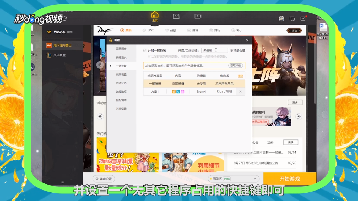Select 地下城与勇士 game in sidebar
358x201 pixels.
[62, 46]
